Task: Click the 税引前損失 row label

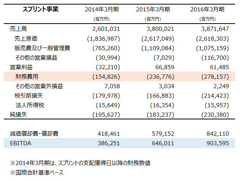Action: coord(29,95)
